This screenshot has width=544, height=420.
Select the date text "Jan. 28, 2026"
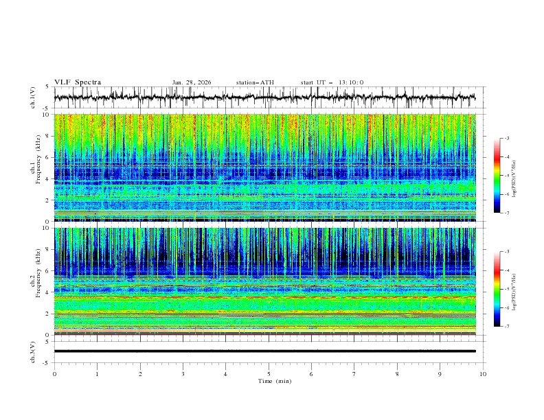[x=192, y=82]
